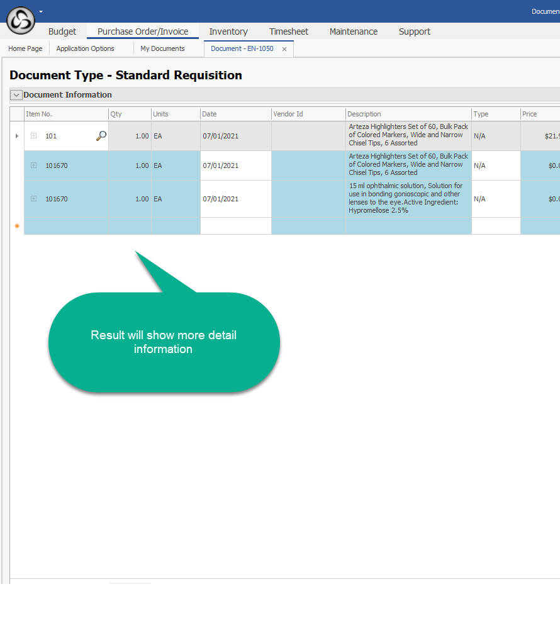Click the magnifier search icon in item 101
The image size is (560, 640).
point(101,136)
